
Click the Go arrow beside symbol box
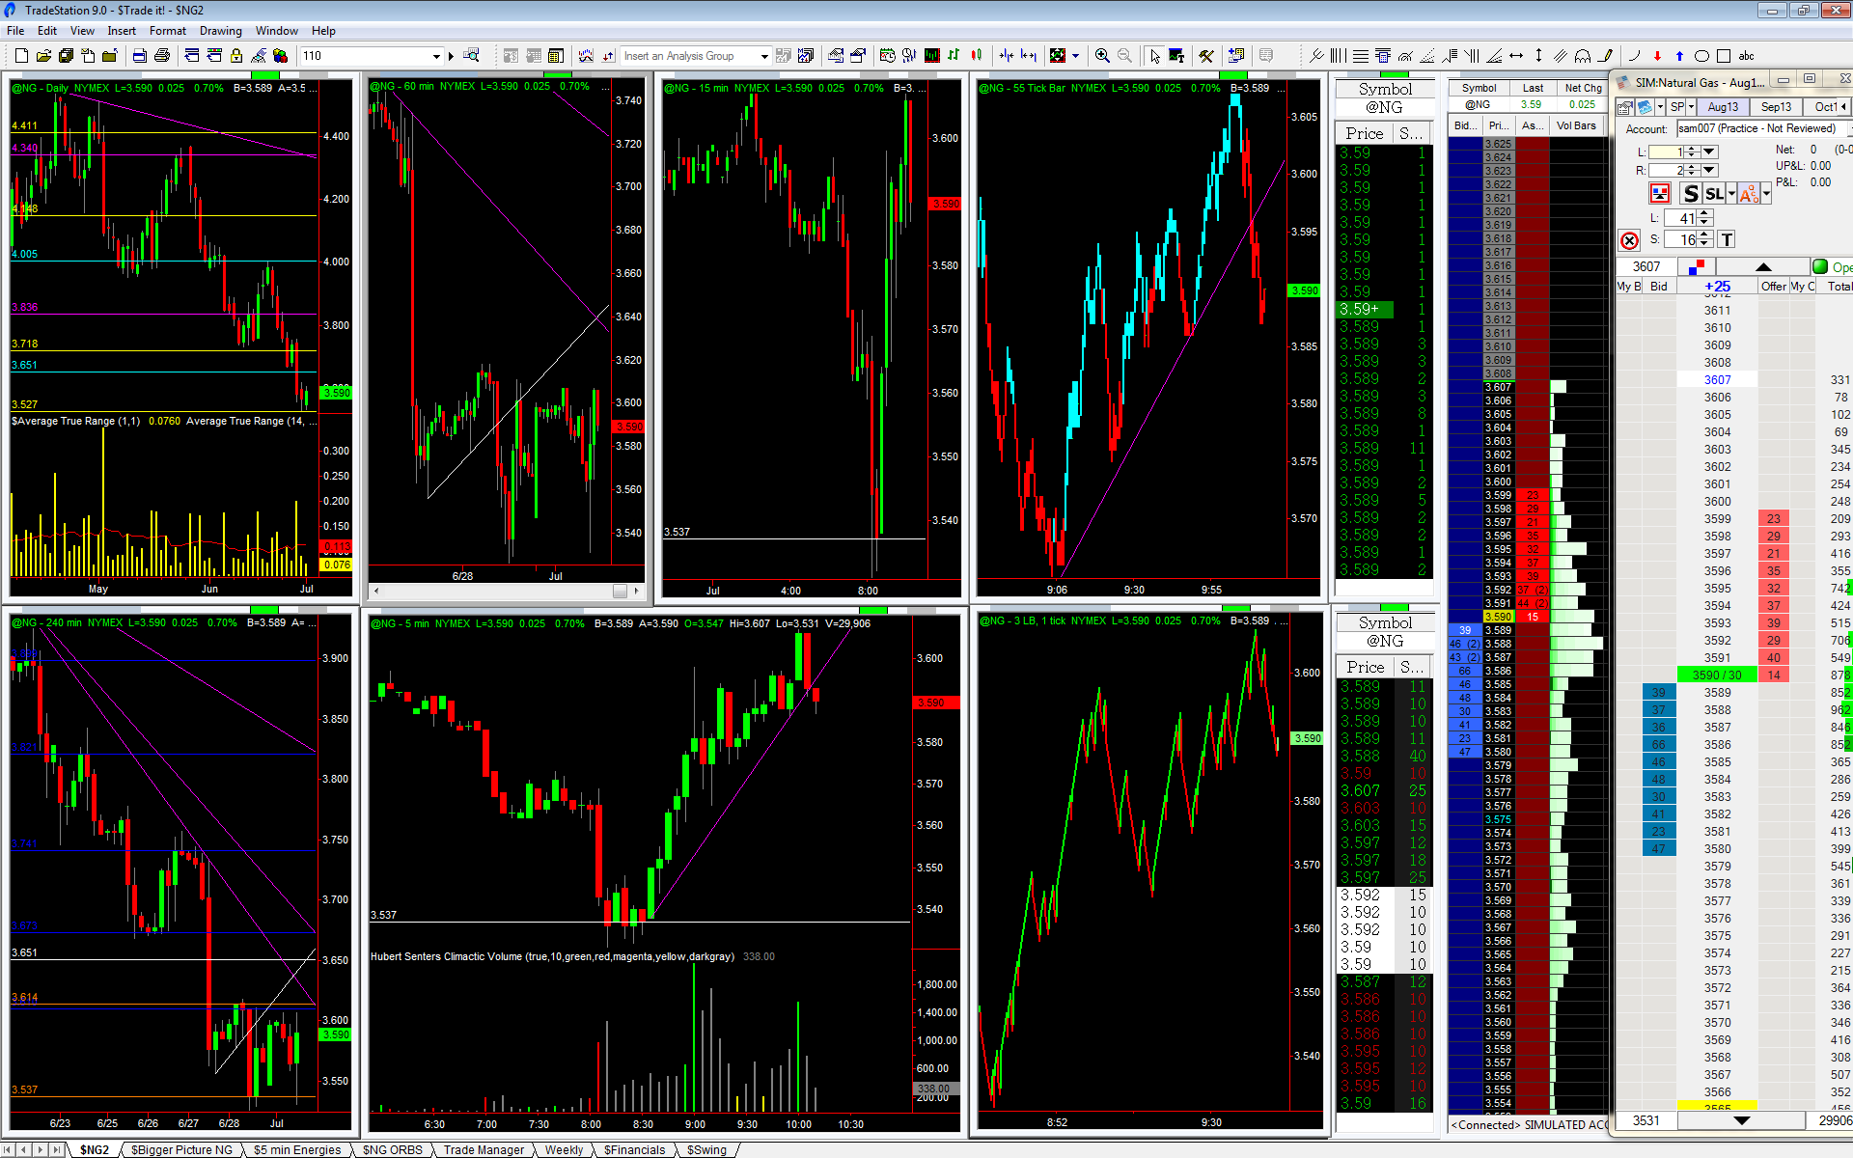coord(451,56)
